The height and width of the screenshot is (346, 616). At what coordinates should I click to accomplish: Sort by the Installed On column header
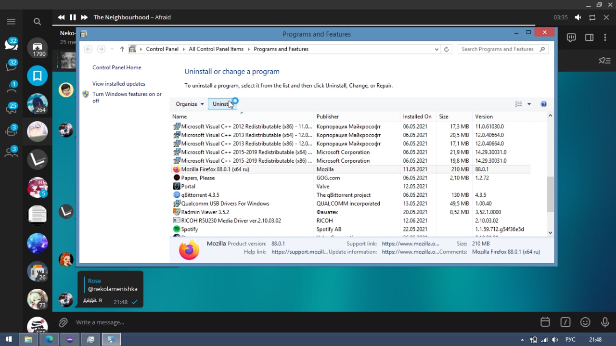coord(418,116)
